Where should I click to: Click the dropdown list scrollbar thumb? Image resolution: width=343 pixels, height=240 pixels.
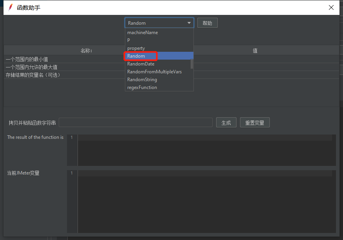(x=192, y=64)
